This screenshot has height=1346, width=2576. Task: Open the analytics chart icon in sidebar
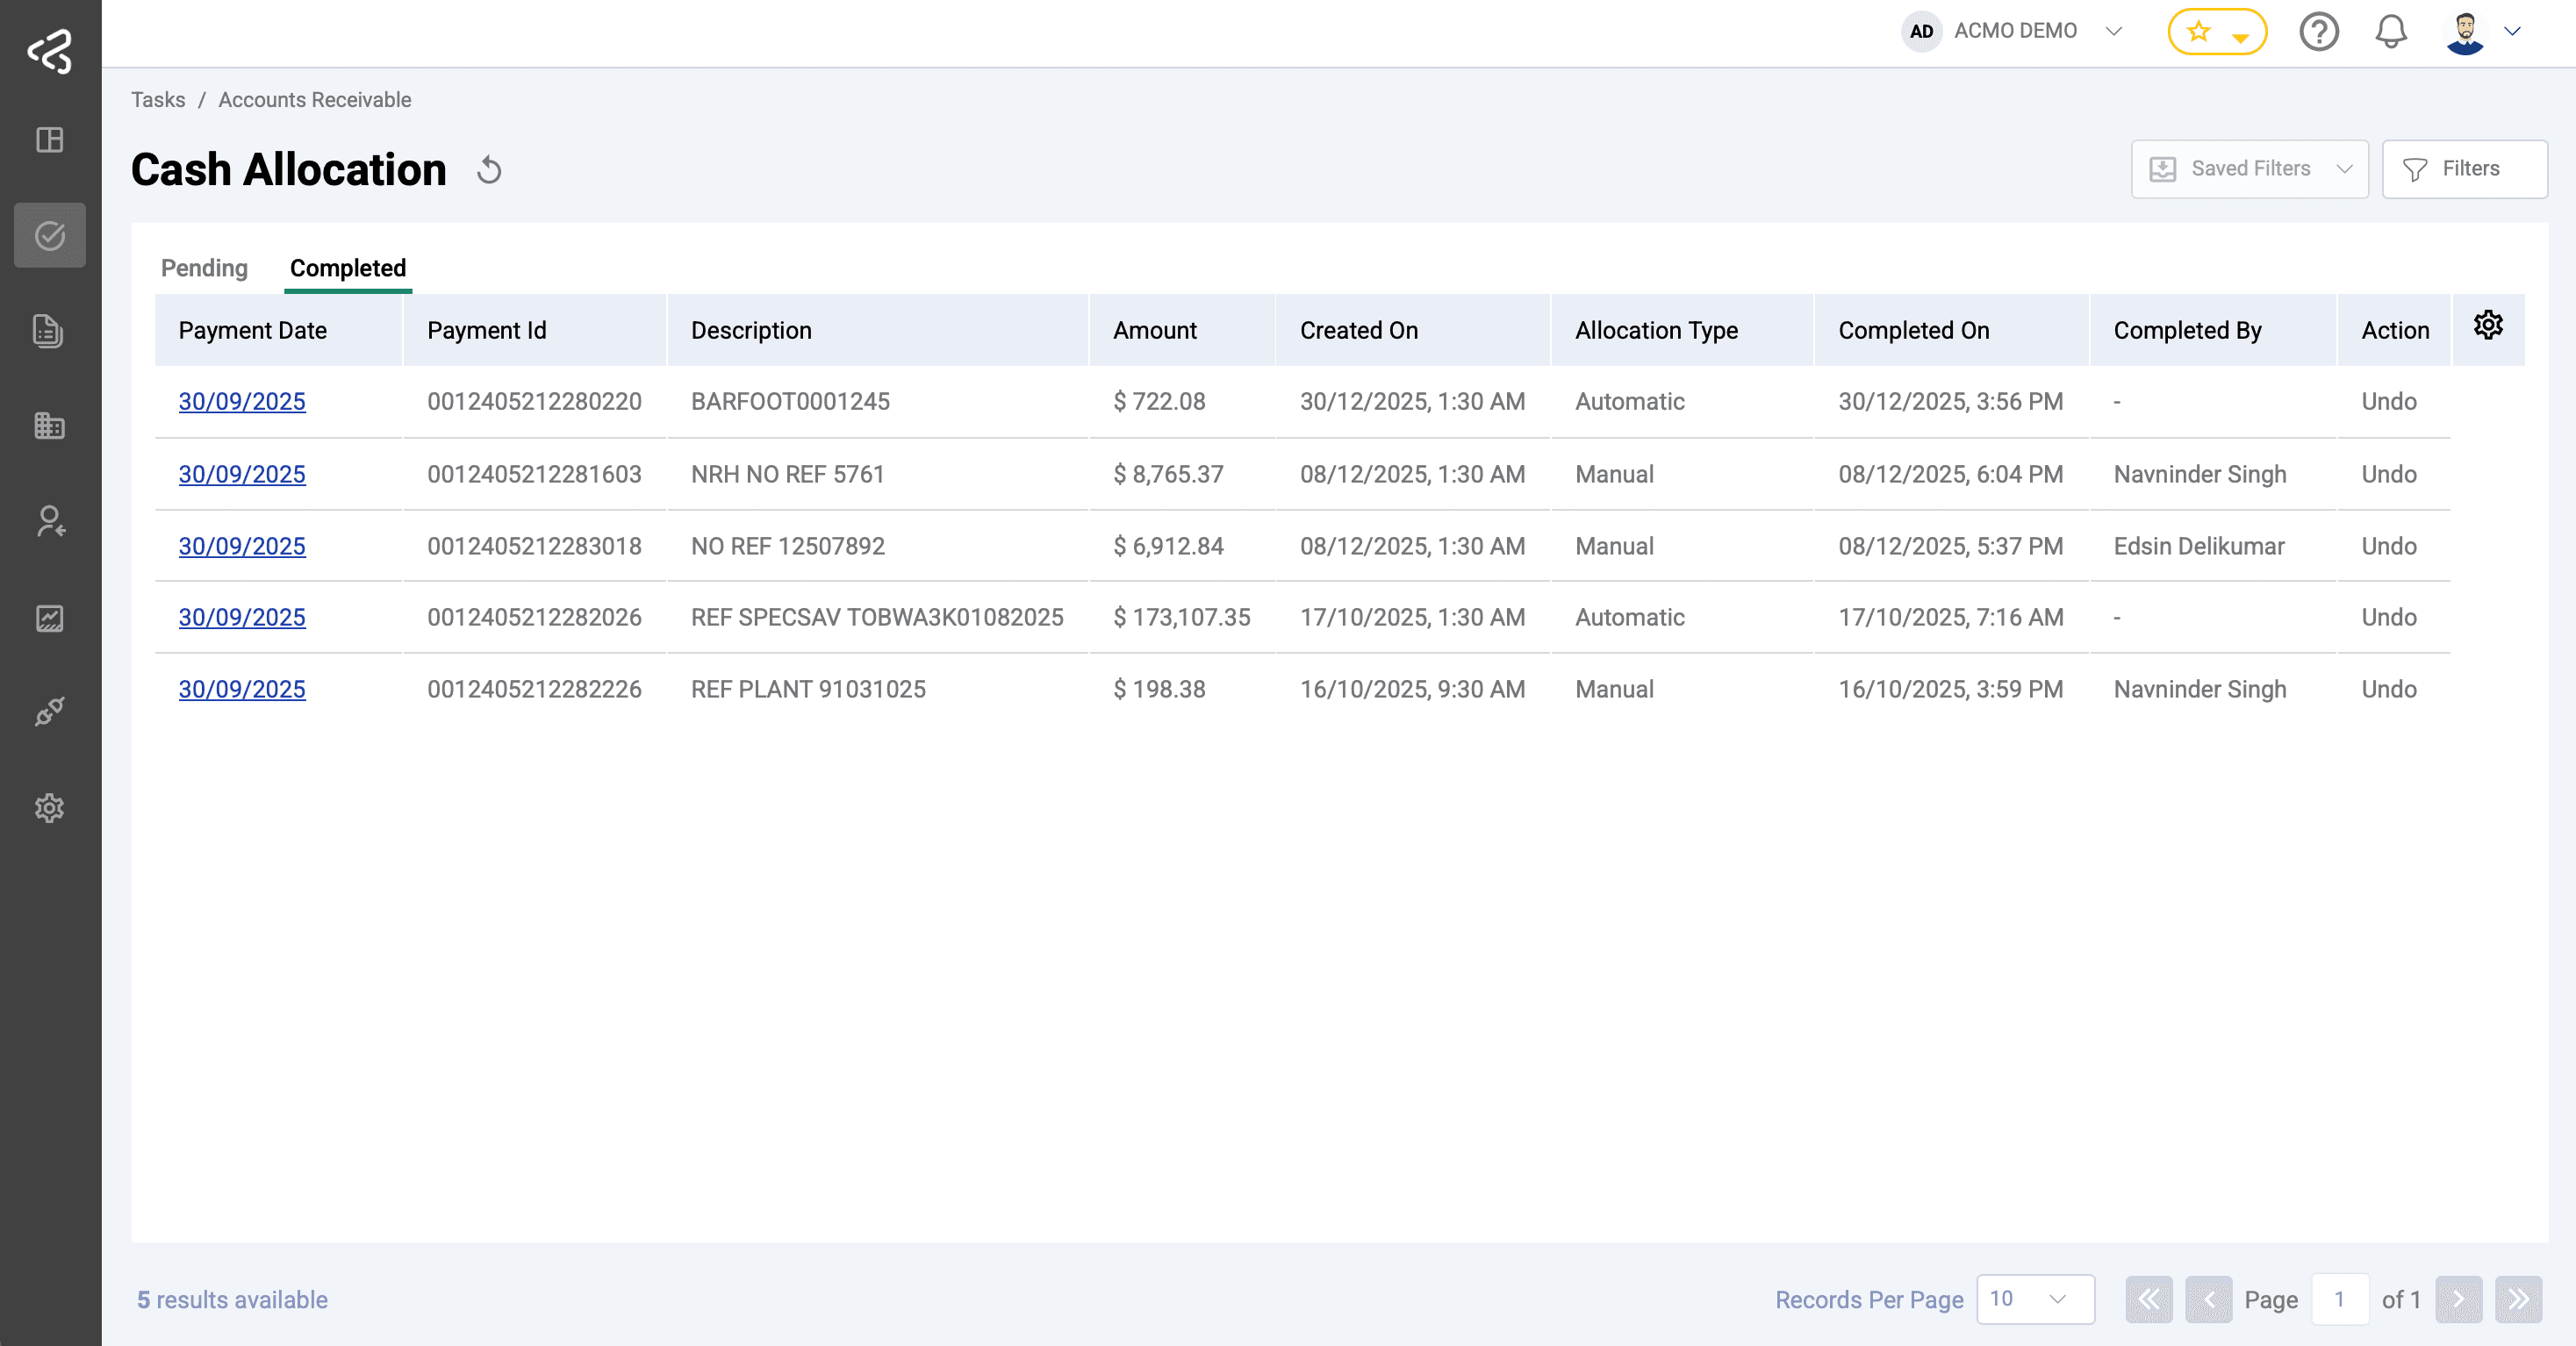pos(50,617)
